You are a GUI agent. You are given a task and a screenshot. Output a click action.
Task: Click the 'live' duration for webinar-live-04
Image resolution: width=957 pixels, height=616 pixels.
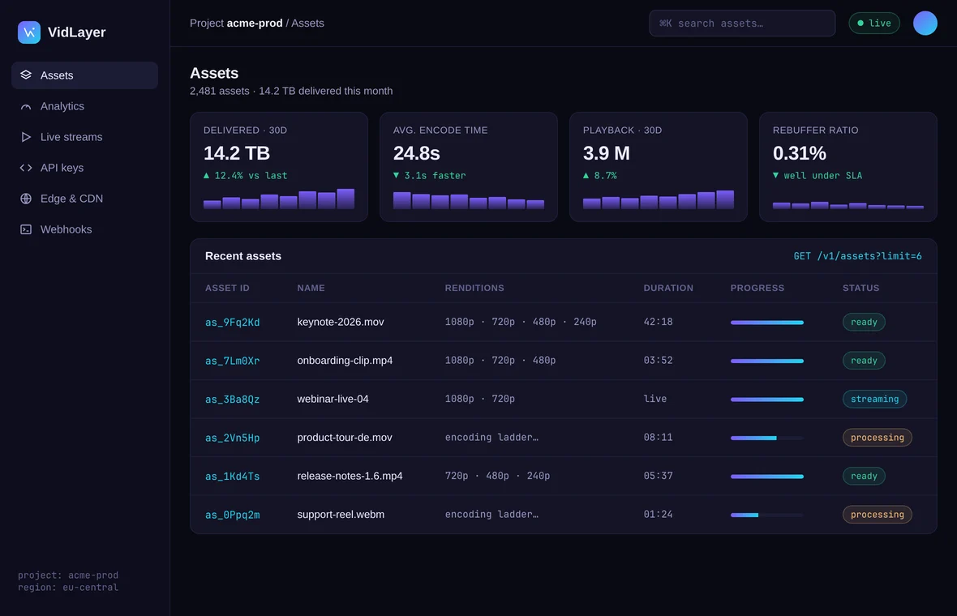[654, 398]
